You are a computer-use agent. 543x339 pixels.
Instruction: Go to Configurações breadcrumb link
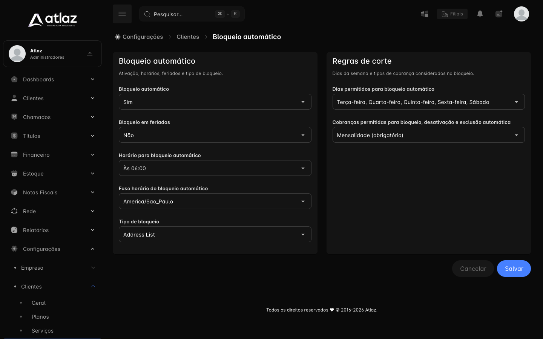click(139, 37)
